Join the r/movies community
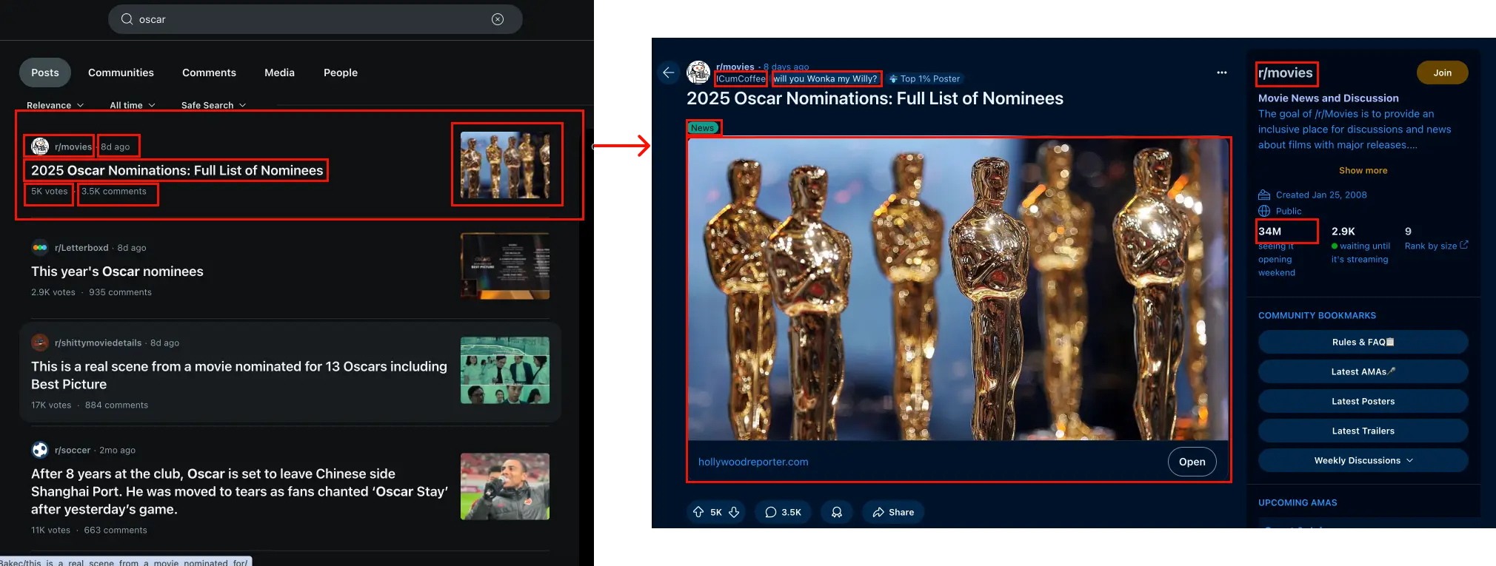The image size is (1496, 566). pos(1442,73)
